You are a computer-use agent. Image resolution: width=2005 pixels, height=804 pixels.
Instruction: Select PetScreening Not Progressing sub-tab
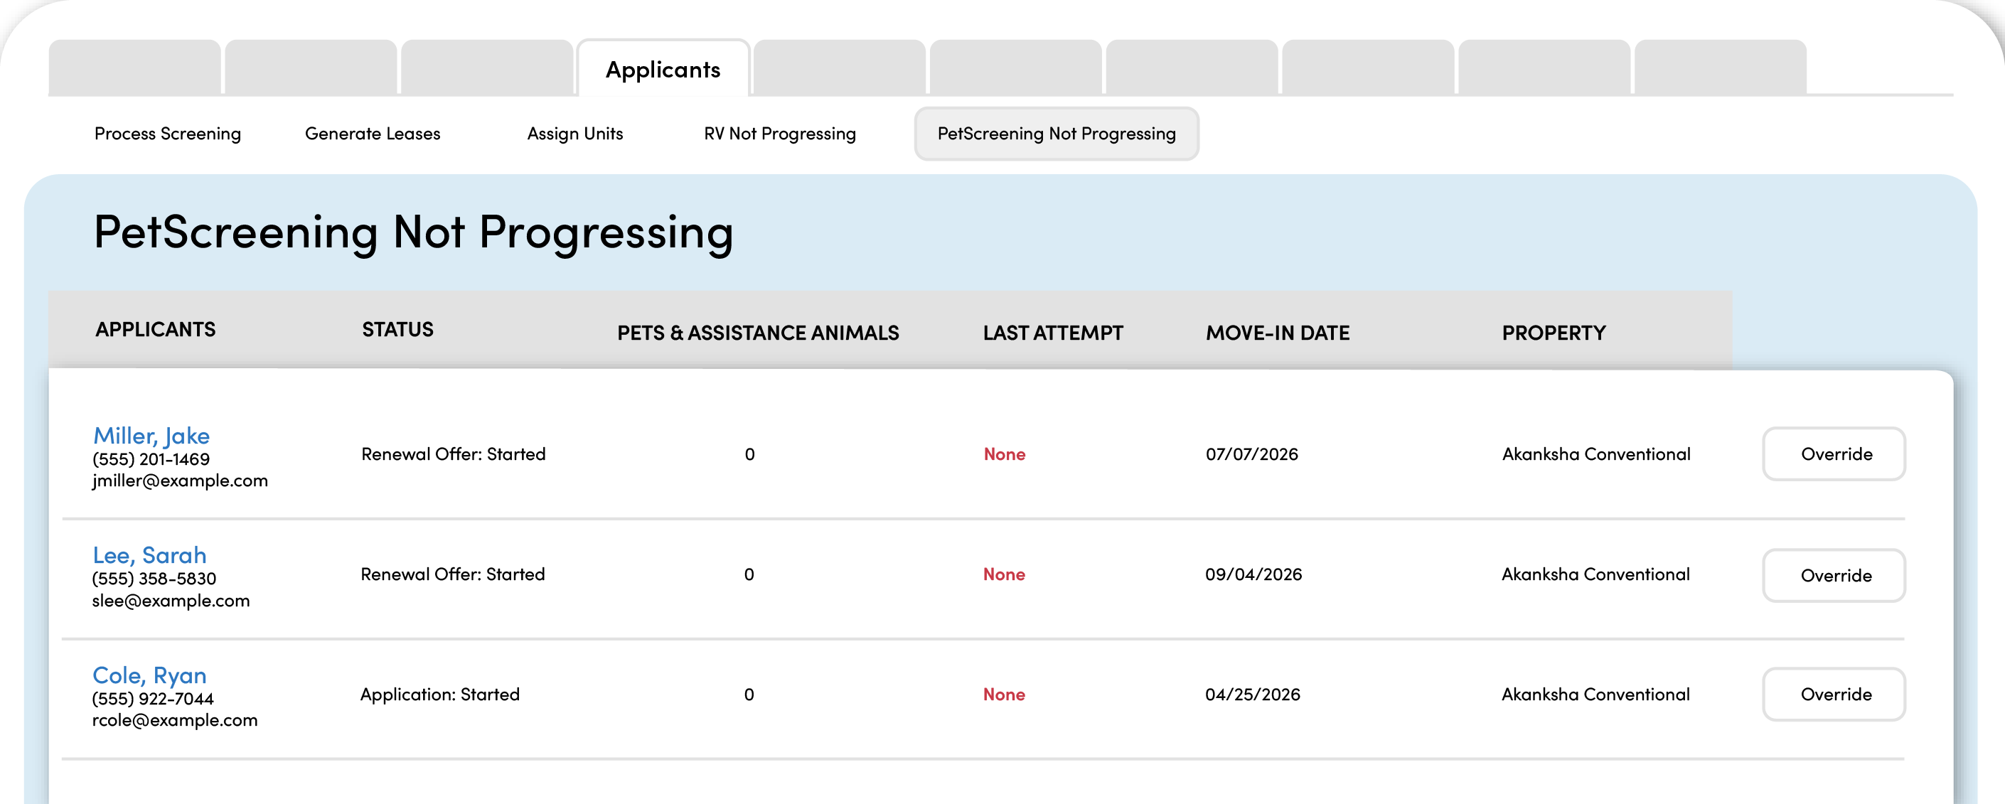[1055, 134]
